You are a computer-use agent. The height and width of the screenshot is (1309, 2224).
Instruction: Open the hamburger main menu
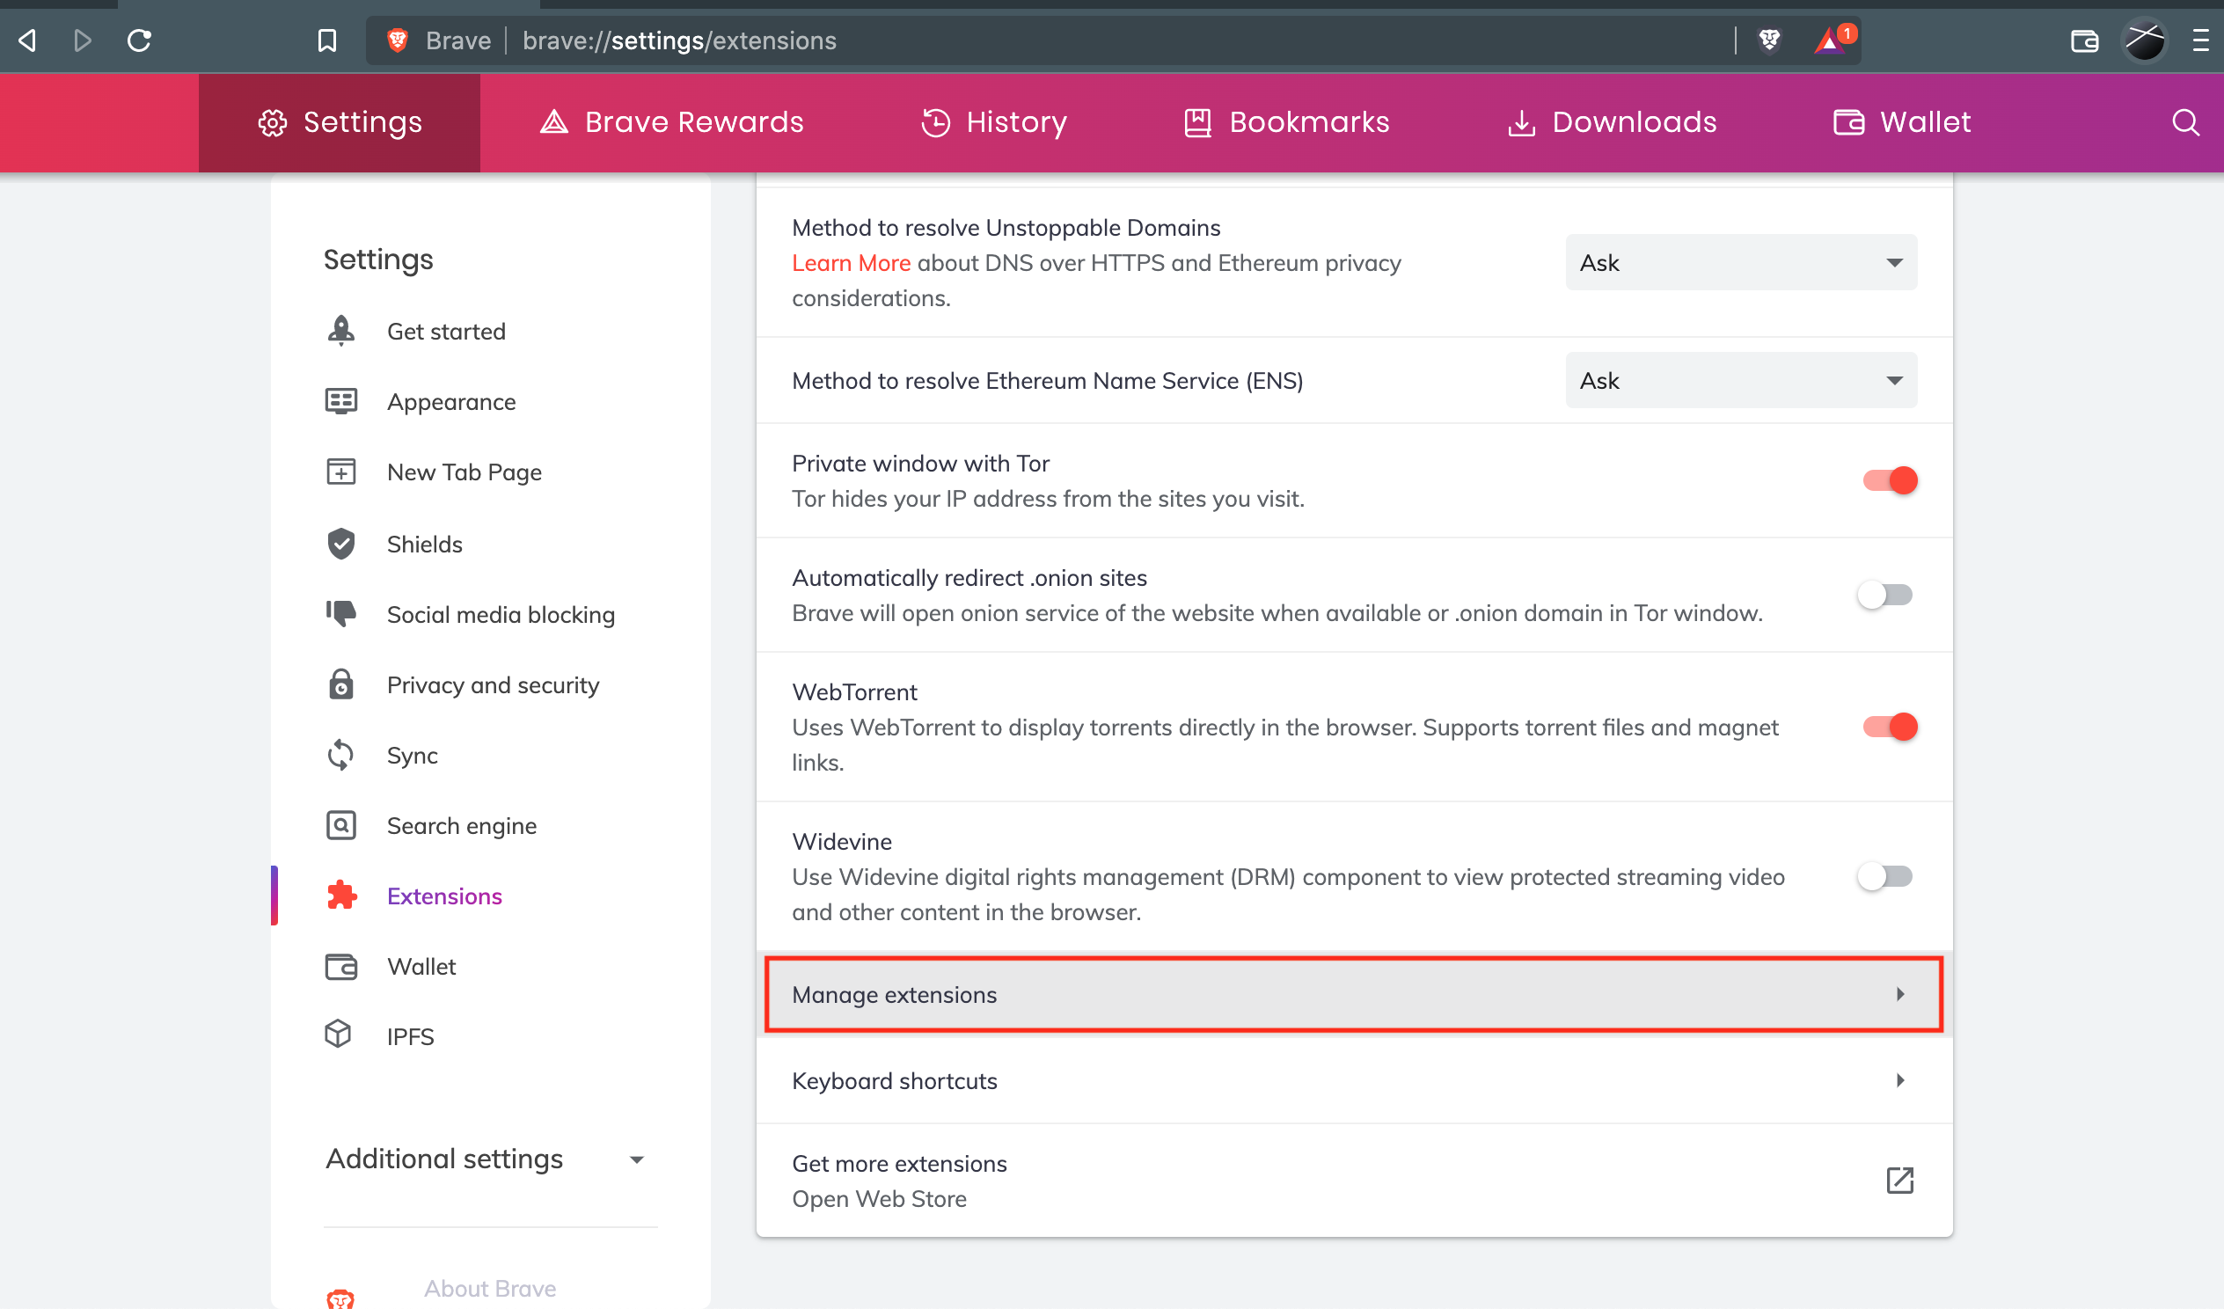2200,40
